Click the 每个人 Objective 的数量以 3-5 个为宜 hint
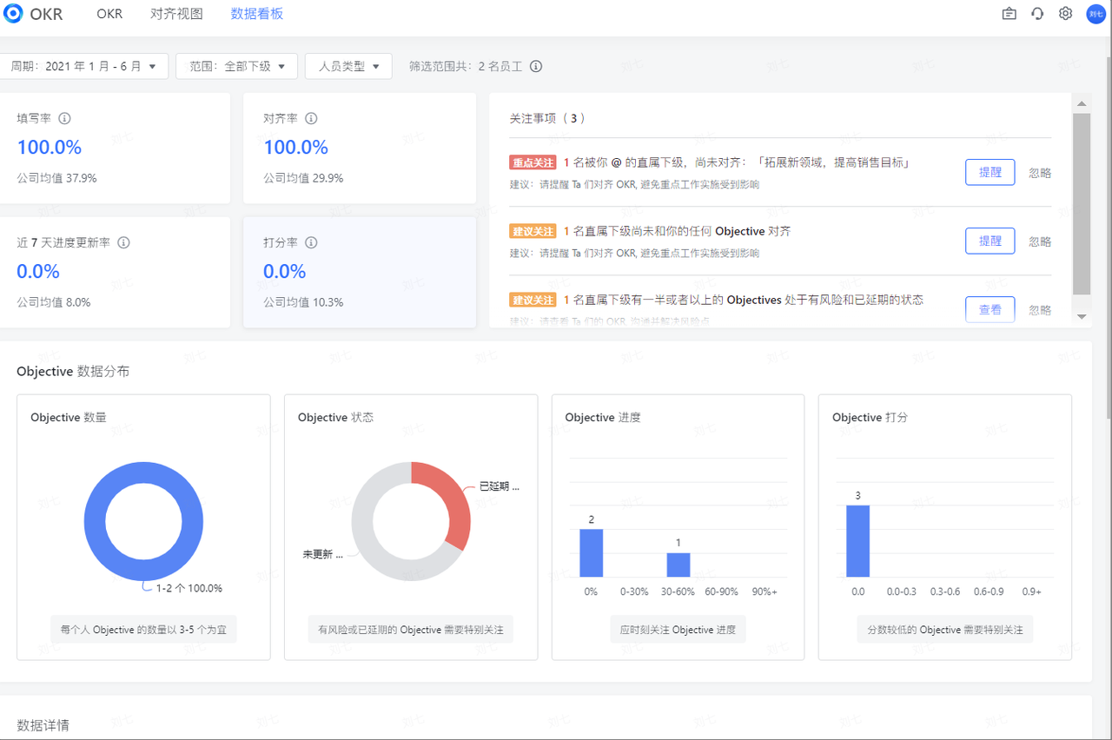The height and width of the screenshot is (740, 1112). (143, 630)
